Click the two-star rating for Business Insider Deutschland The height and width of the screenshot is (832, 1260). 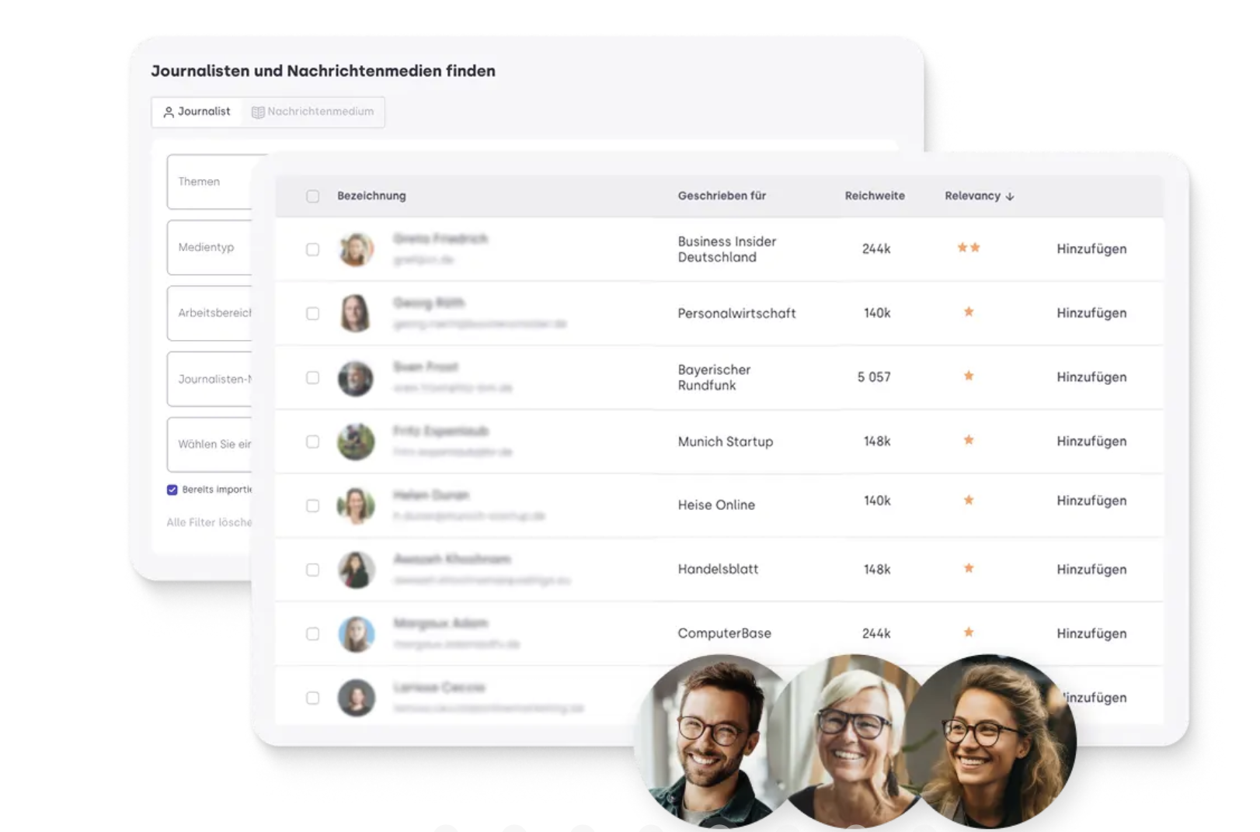tap(969, 248)
